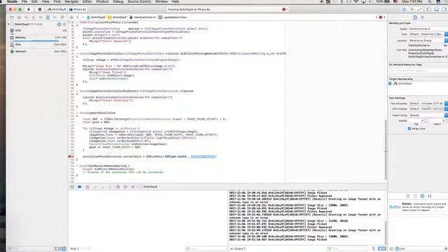Image resolution: width=448 pixels, height=252 pixels.
Task: Open the Breakpoint navigator icon
Action: (x=55, y=17)
